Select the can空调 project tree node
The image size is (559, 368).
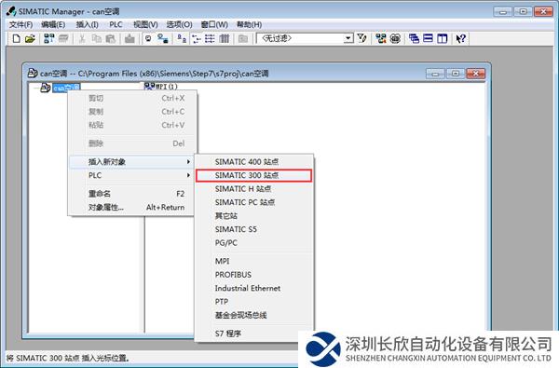point(66,88)
